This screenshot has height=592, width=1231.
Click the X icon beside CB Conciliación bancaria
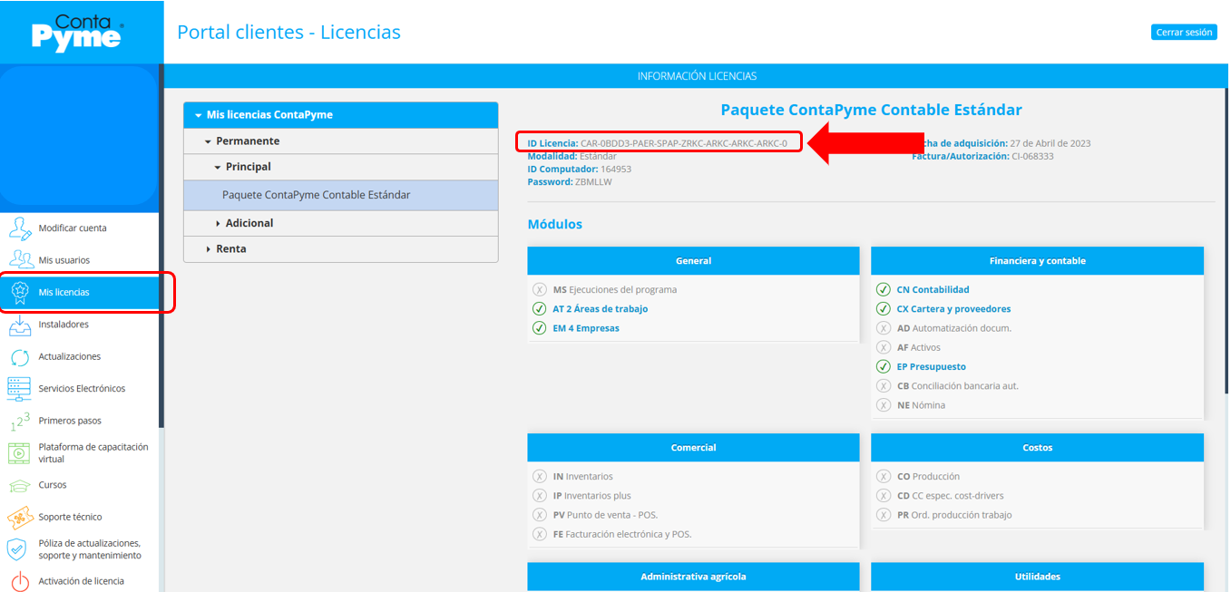coord(883,386)
